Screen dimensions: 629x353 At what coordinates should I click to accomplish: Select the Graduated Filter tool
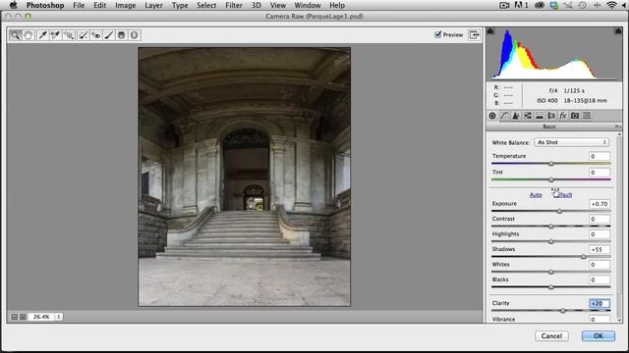pyautogui.click(x=121, y=35)
